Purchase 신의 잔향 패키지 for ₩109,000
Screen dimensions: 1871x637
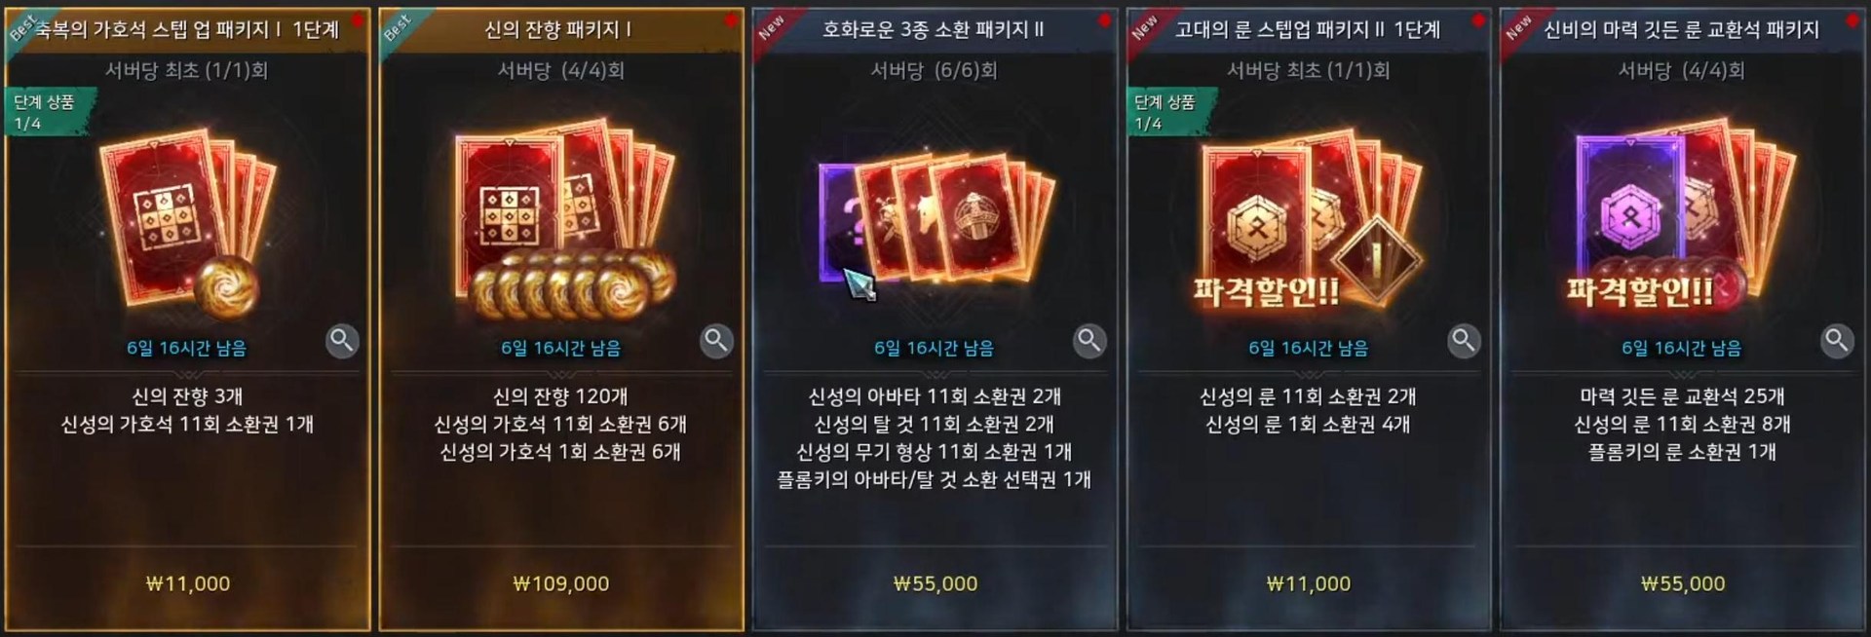[x=561, y=583]
